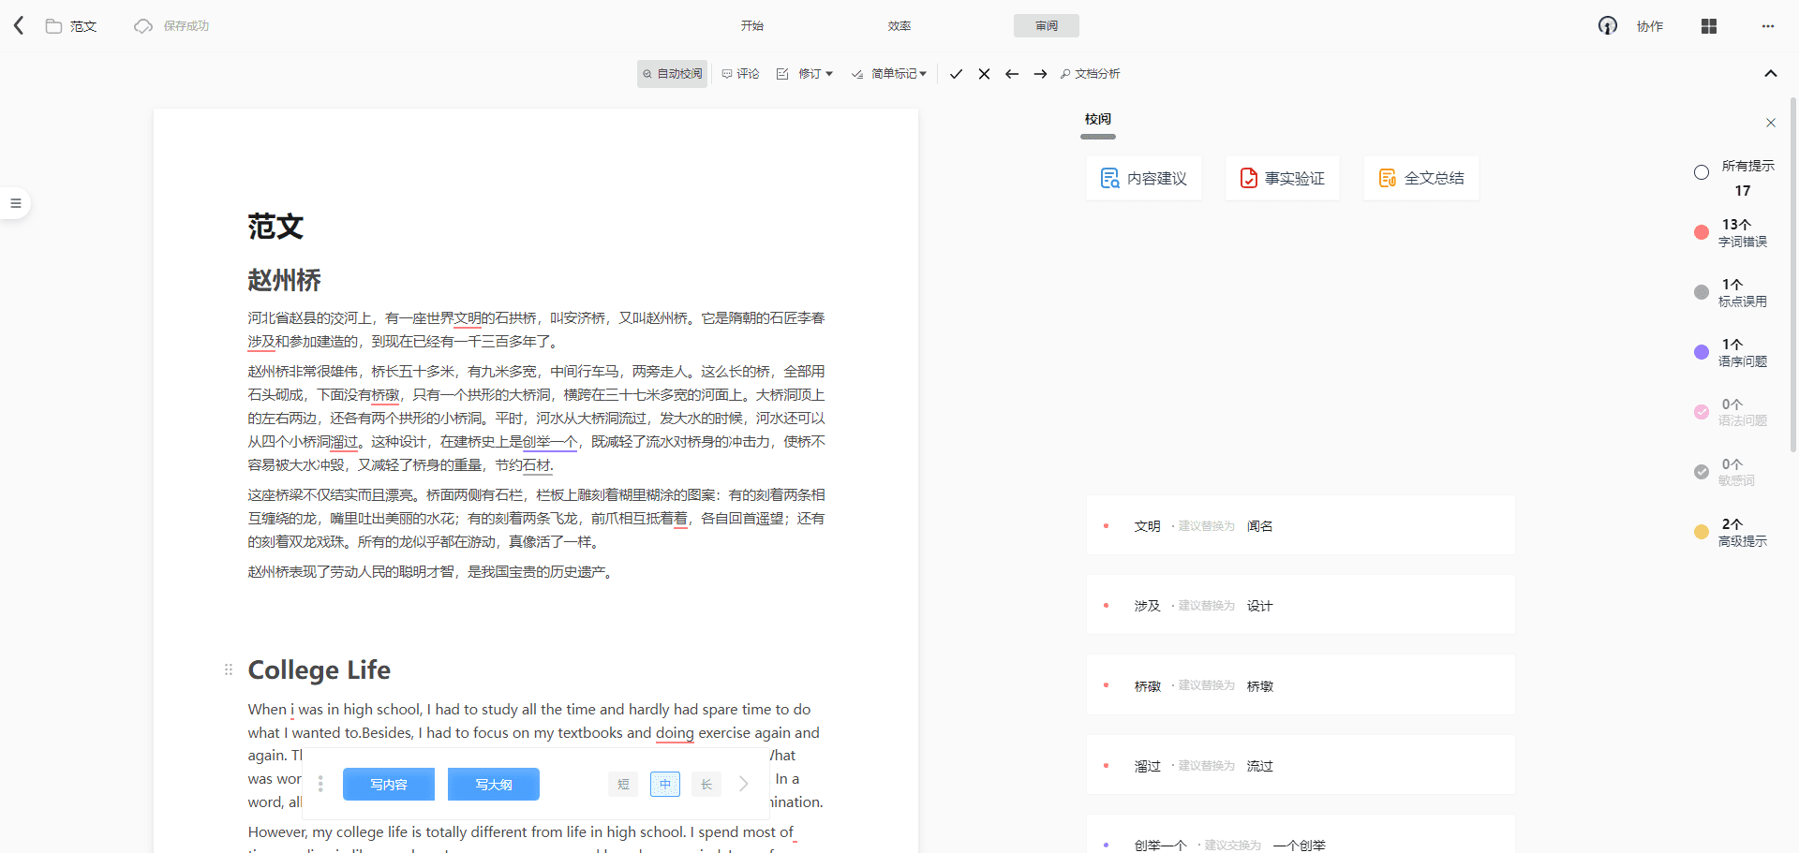The width and height of the screenshot is (1799, 853).
Task: Open the three-dots more menu
Action: (1768, 26)
